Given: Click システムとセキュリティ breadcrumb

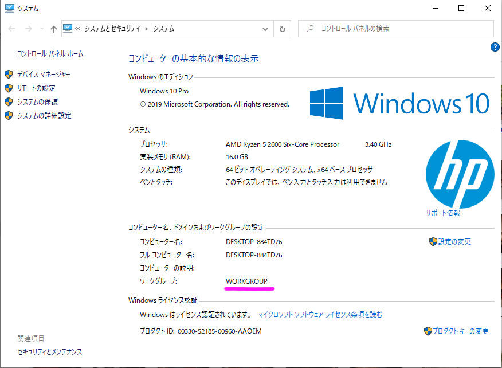Looking at the screenshot, I should [x=112, y=29].
